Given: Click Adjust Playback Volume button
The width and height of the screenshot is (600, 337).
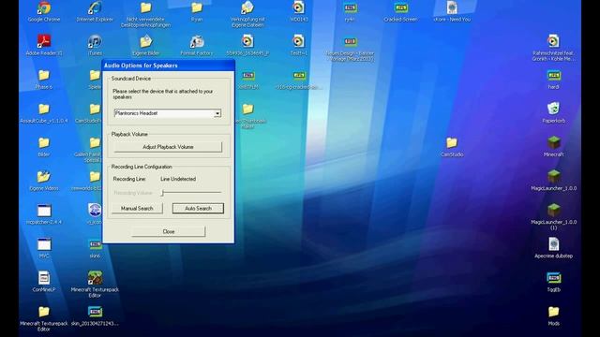Looking at the screenshot, I should tap(168, 147).
